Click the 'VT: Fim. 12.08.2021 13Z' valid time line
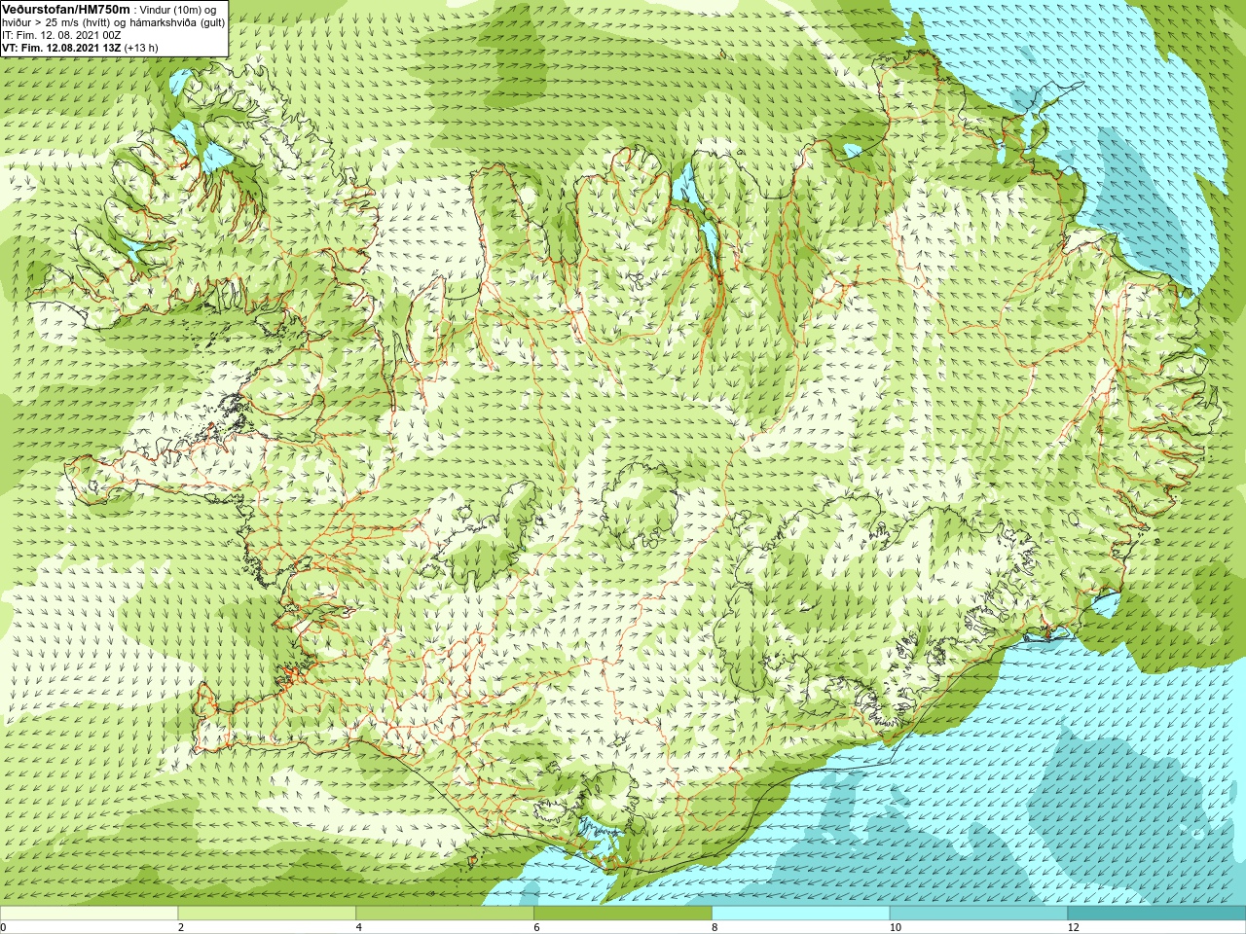This screenshot has width=1246, height=934. (60, 48)
